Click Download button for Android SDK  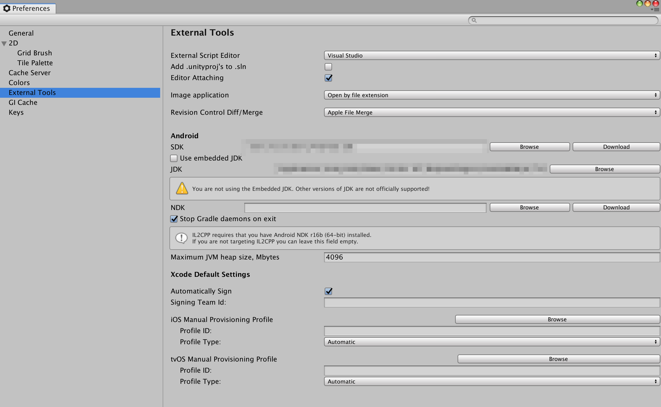616,147
